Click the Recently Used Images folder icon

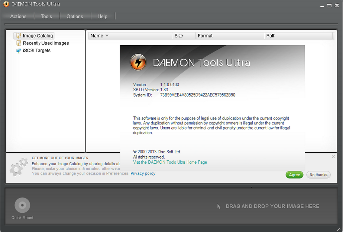coord(19,43)
